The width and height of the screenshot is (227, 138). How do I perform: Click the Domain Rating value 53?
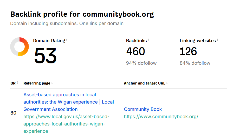[x=45, y=56]
